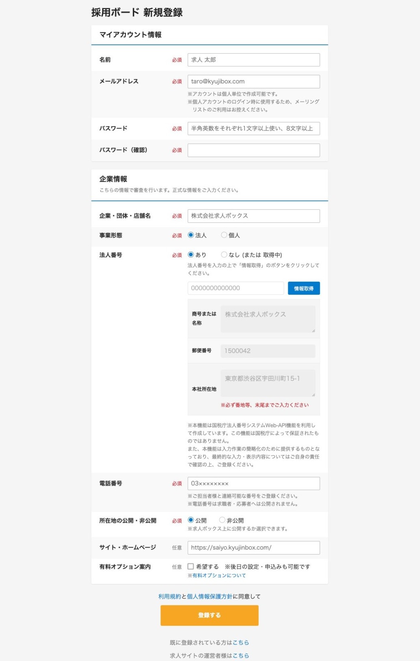Screen dimensions: 420x661
Task: Open the 利用規約 terms link
Action: point(169,596)
